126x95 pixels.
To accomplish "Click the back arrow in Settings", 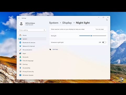I will [x=19, y=18].
